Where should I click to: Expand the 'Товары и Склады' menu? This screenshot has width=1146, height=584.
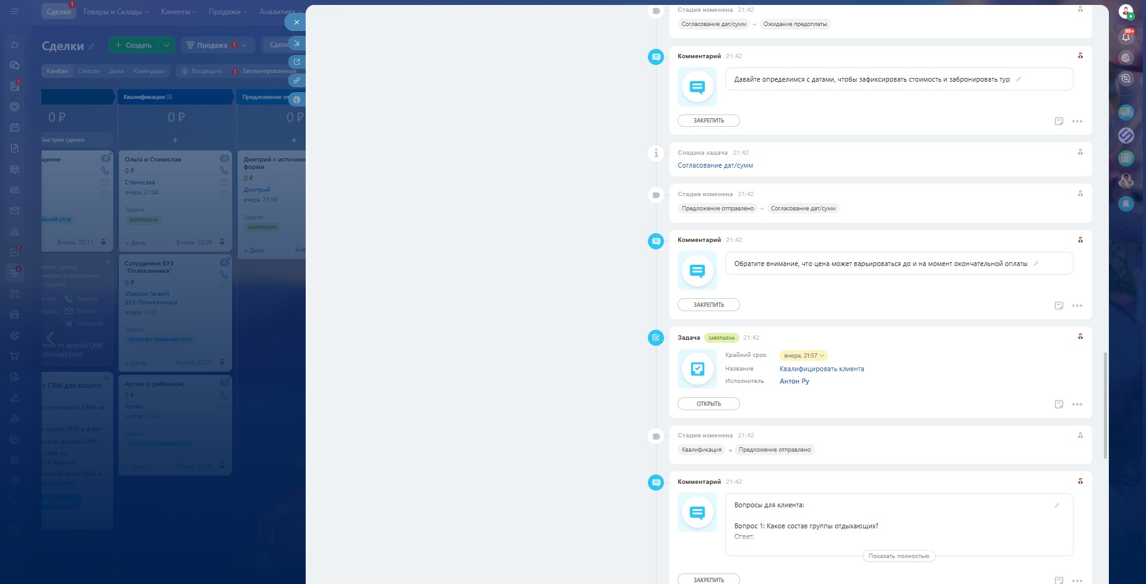click(x=116, y=12)
